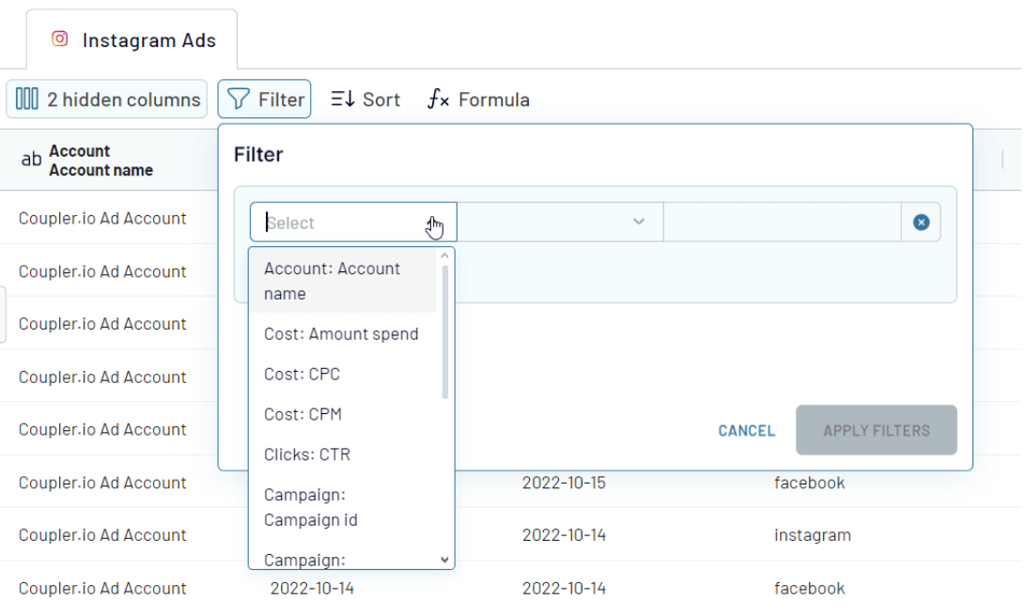Click the CANCEL button
1026x615 pixels.
coord(747,431)
